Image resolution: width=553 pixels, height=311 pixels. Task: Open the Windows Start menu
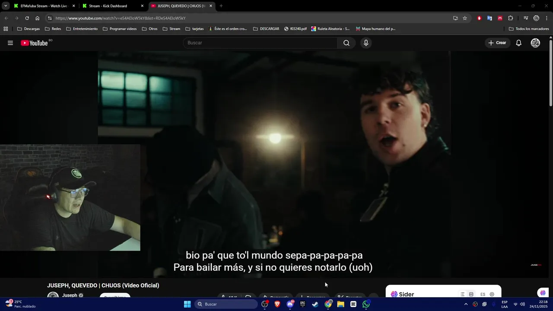[187, 304]
